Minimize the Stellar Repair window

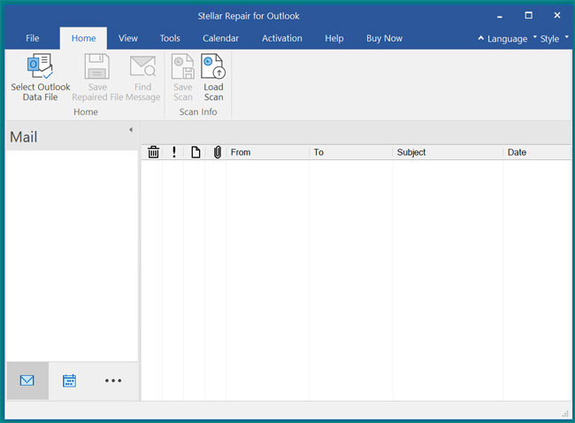tap(500, 16)
